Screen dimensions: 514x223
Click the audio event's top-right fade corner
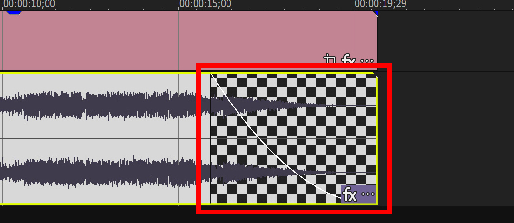click(x=376, y=76)
